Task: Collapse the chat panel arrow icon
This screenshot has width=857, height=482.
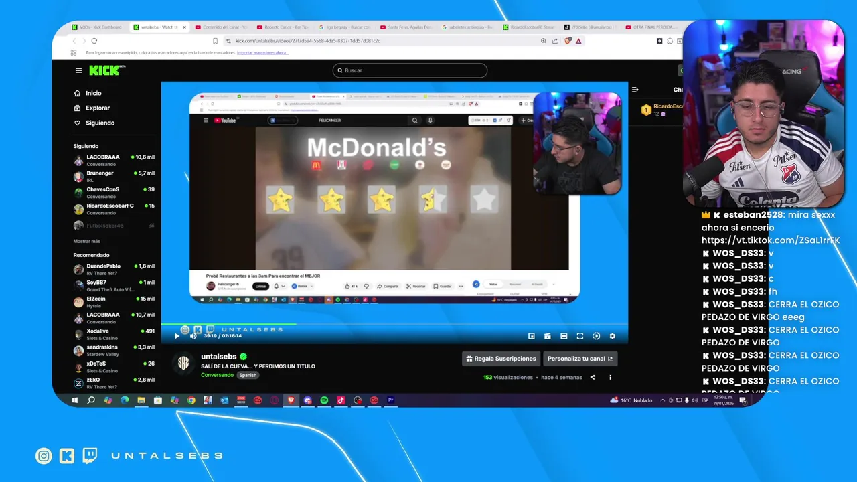Action: (x=635, y=90)
